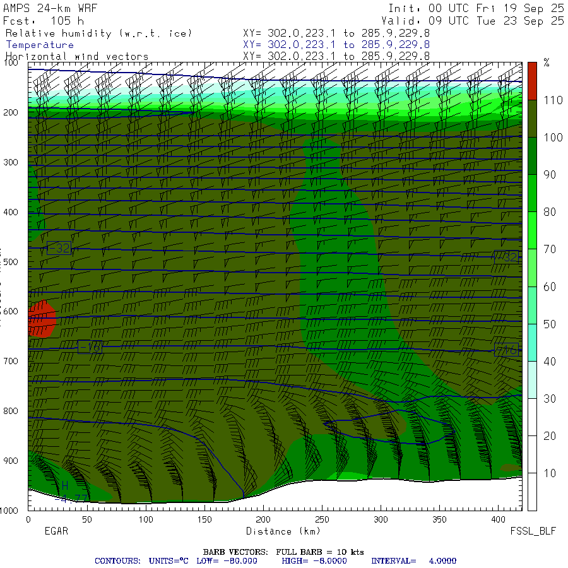This screenshot has height=568, width=568.
Task: Select the 'Init: 00 UTC Fri 19 Sep 25' text
Action: pyautogui.click(x=476, y=8)
